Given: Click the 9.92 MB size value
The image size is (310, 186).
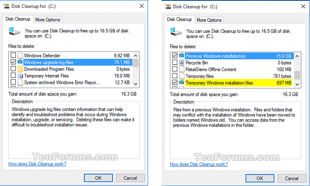Looking at the screenshot, I should [x=122, y=56].
